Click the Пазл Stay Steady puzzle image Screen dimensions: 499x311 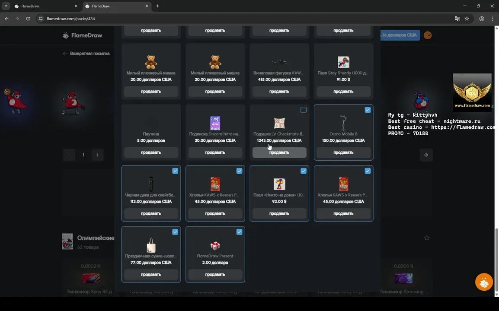pos(343,62)
